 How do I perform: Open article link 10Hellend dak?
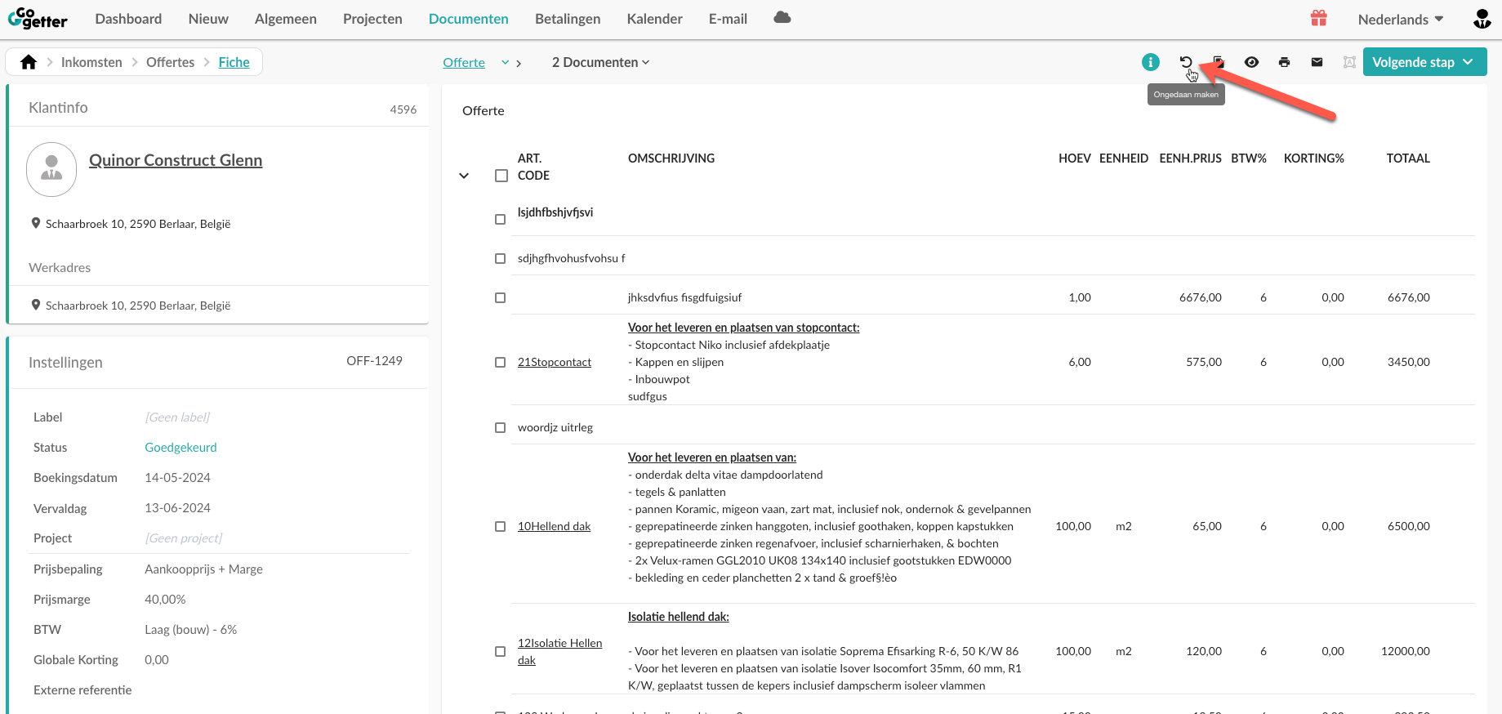tap(555, 526)
